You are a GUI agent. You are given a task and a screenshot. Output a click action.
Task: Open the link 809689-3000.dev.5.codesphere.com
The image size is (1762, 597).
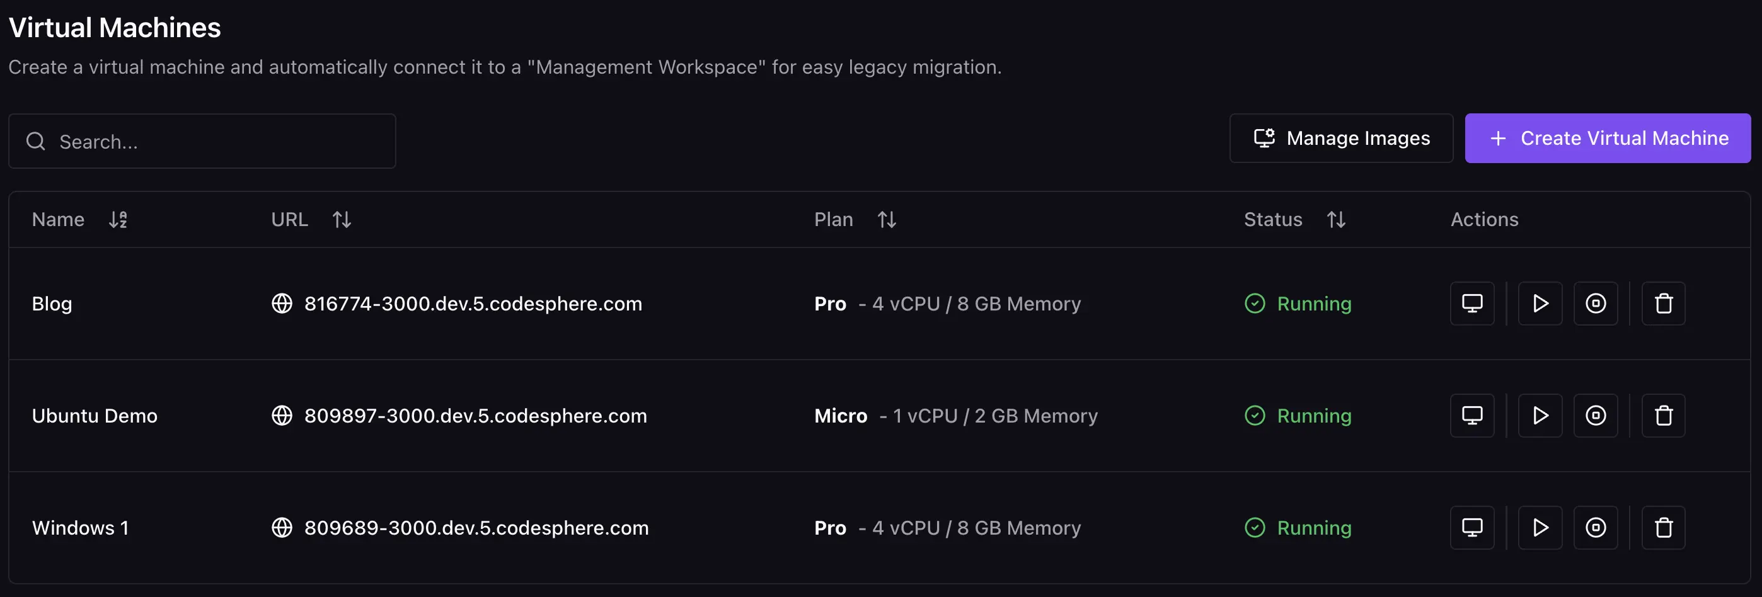pyautogui.click(x=476, y=527)
